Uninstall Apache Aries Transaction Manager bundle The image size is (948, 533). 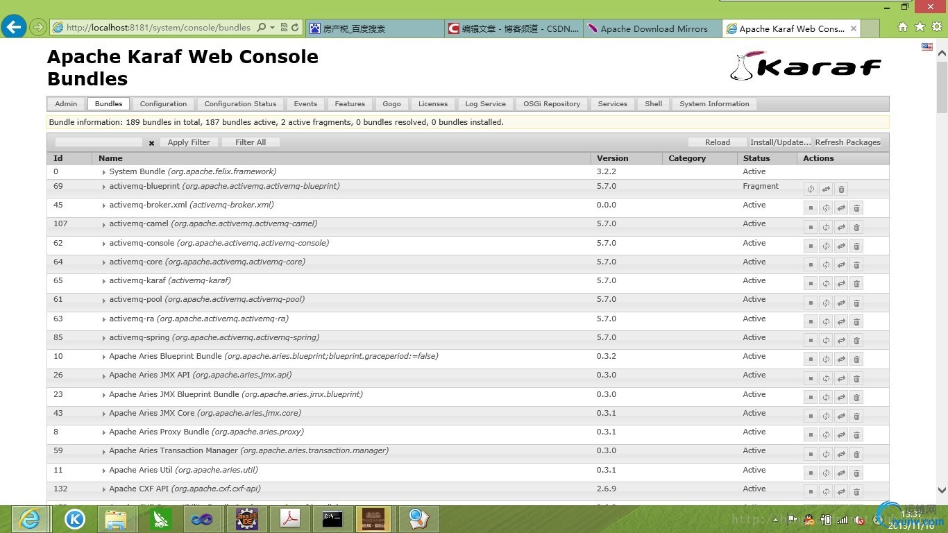[856, 454]
